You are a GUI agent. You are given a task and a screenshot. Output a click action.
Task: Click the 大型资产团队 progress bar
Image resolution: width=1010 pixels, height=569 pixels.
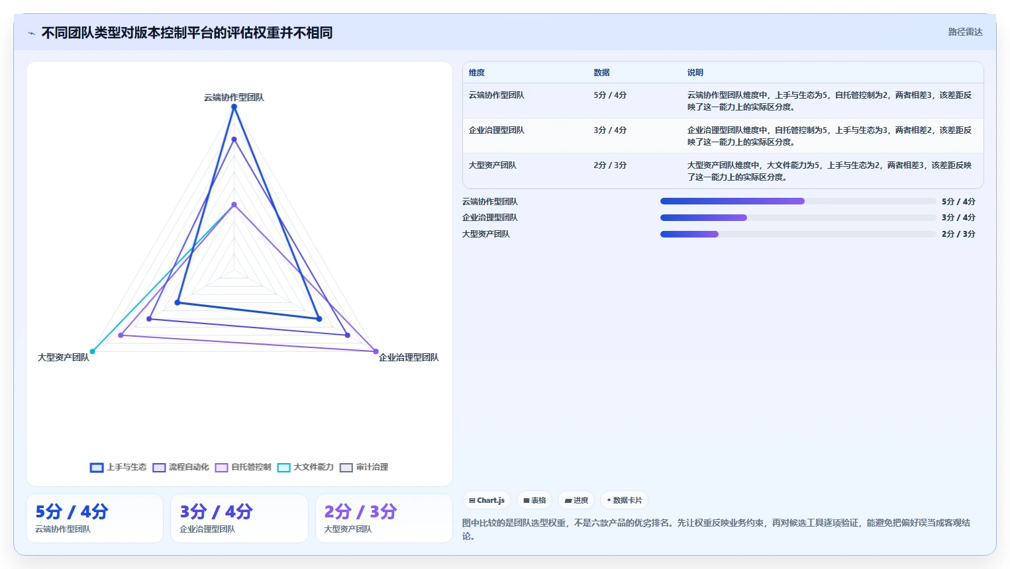798,234
